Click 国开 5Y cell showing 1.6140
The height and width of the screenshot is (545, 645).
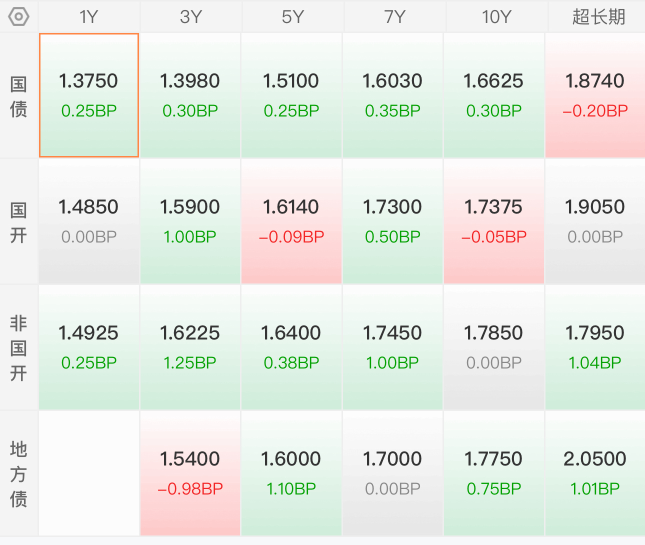click(291, 221)
